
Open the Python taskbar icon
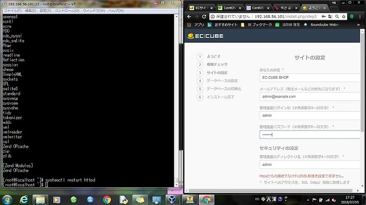coord(124,199)
